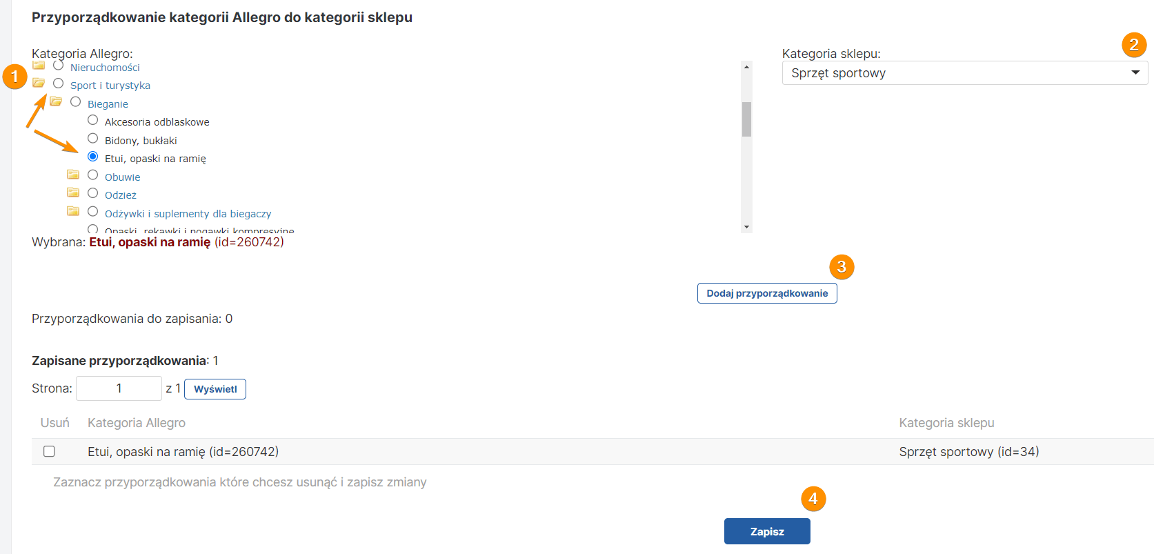Collapse the open folder icon for Sport i turystyka
This screenshot has width=1154, height=554.
[x=39, y=83]
